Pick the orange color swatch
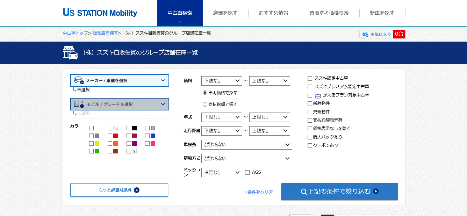The image size is (467, 216). (115, 144)
